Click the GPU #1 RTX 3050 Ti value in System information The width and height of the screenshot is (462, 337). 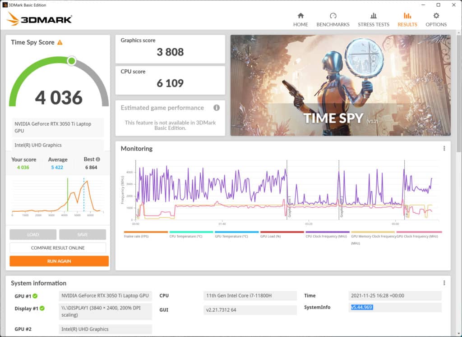pos(105,296)
